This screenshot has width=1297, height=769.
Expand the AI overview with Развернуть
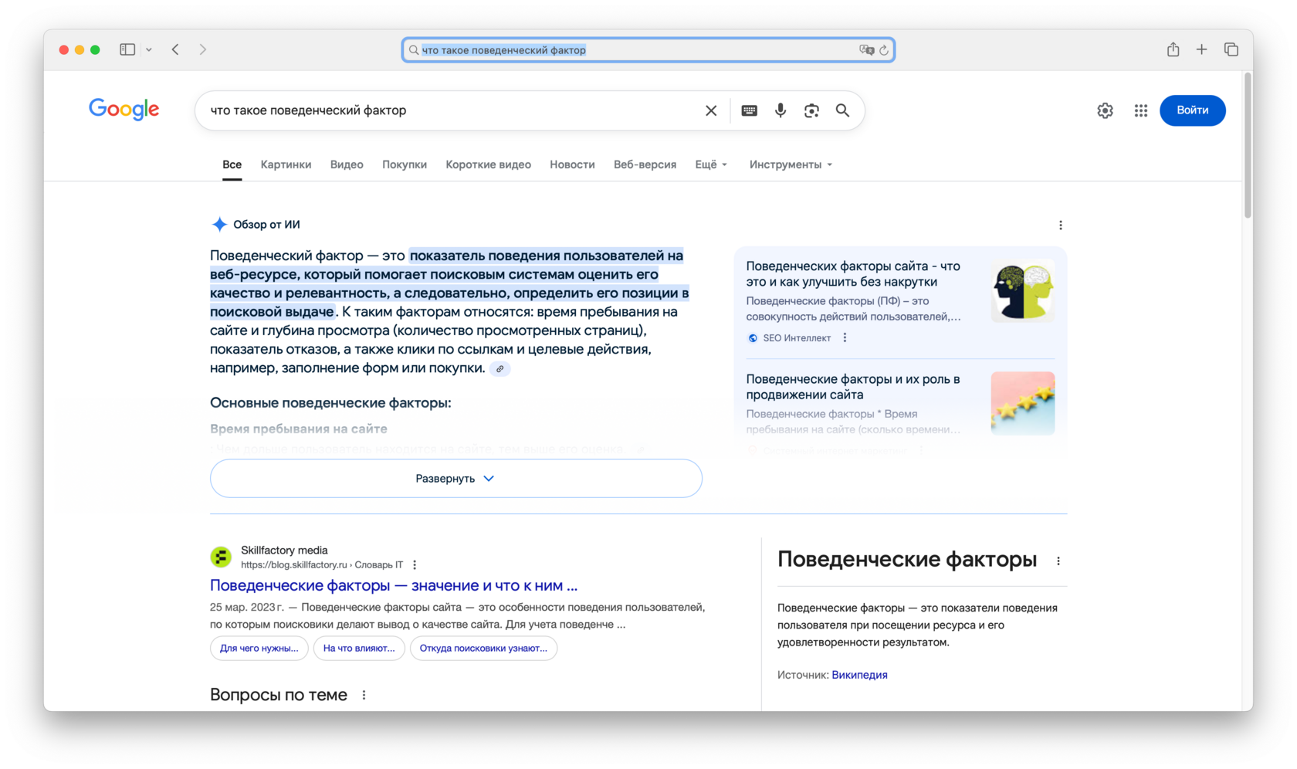click(x=456, y=479)
